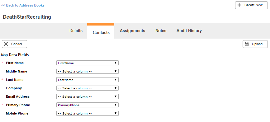The image size is (270, 122).
Task: Open the Assignments tab
Action: pos(132,31)
